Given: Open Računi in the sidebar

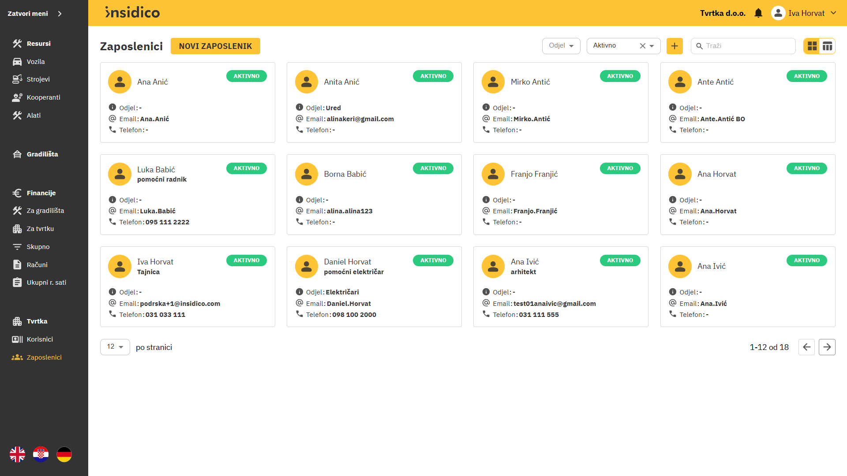Looking at the screenshot, I should point(37,265).
